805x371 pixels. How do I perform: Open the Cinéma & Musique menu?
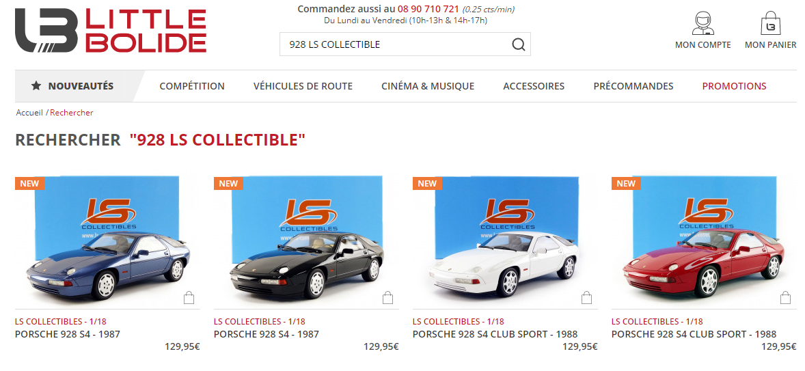click(x=428, y=86)
